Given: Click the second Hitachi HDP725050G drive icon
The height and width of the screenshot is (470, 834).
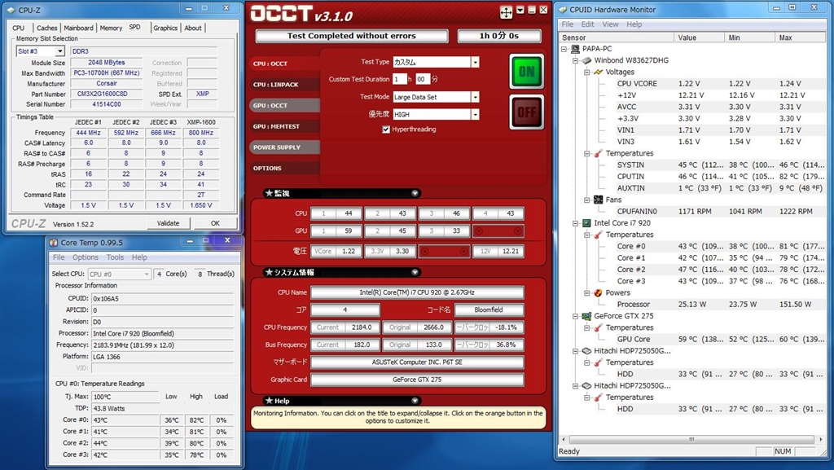Looking at the screenshot, I should [586, 386].
